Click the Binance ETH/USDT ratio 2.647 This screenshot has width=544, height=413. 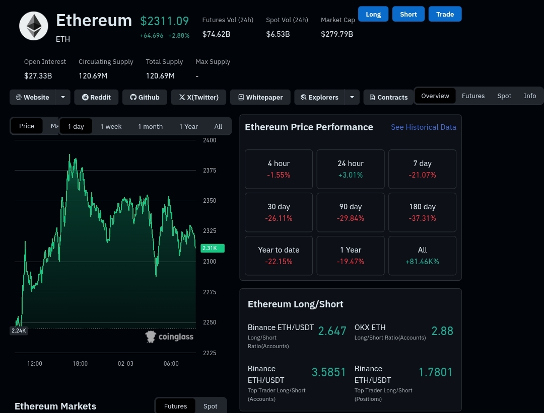point(332,331)
